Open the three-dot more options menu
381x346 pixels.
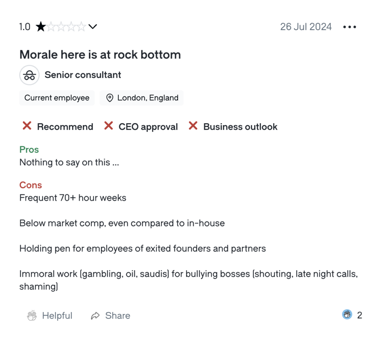(x=350, y=27)
